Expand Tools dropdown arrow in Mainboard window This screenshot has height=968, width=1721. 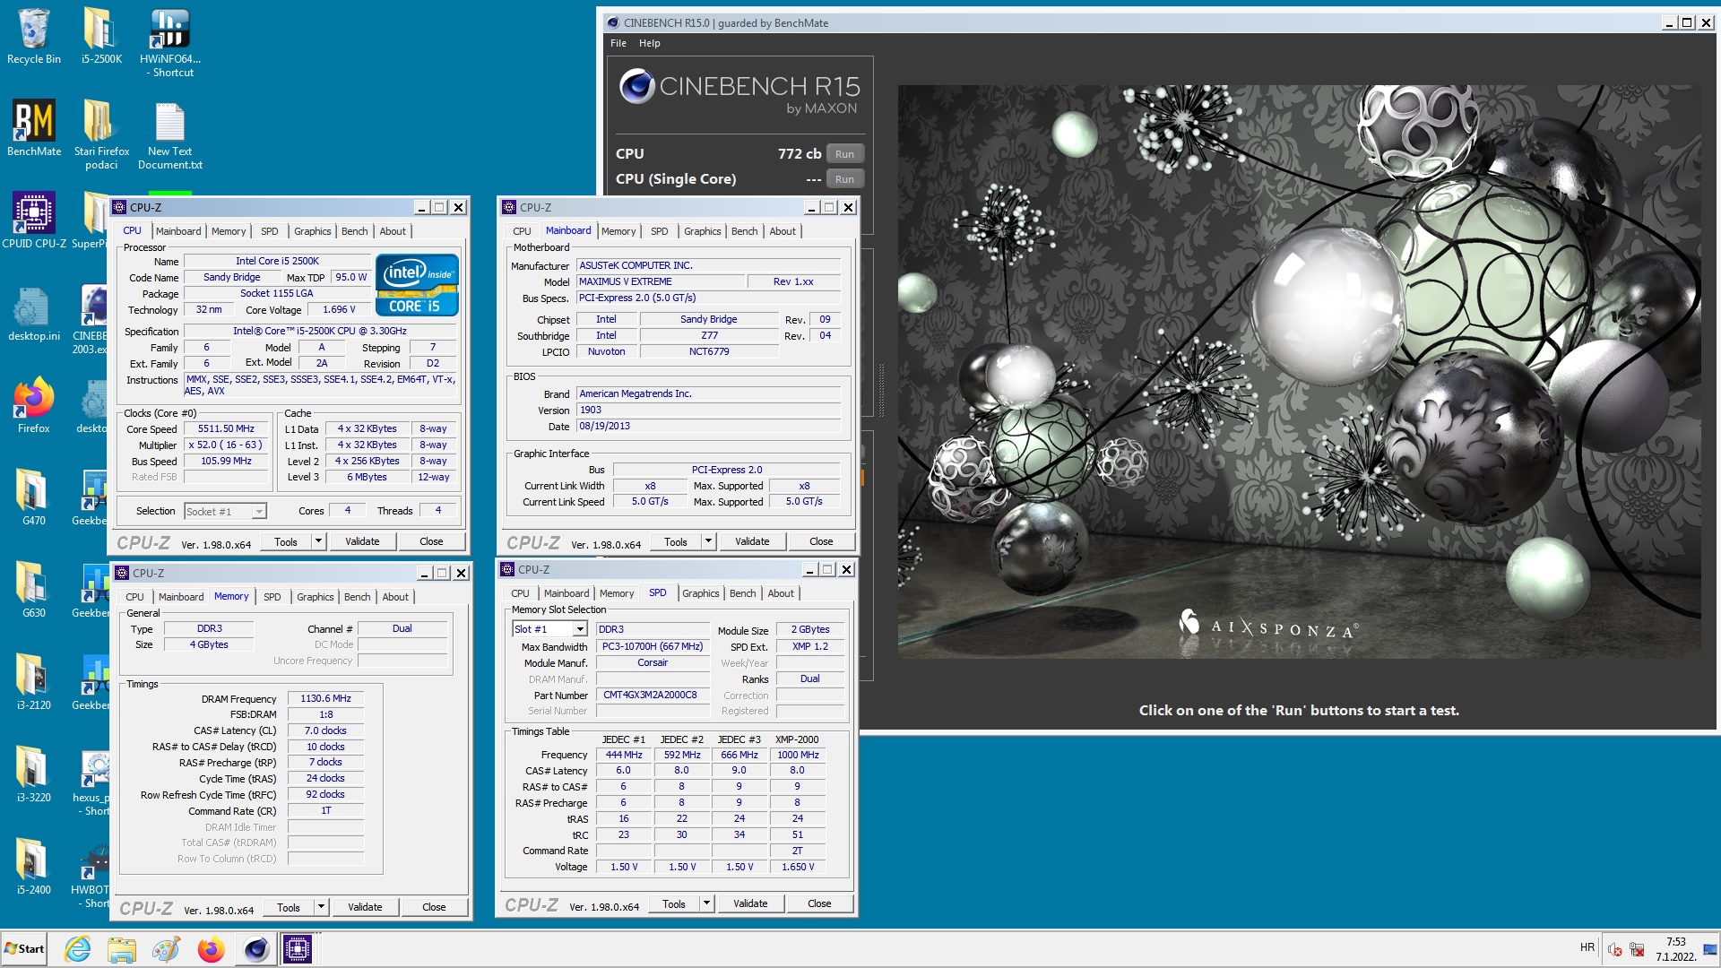708,541
